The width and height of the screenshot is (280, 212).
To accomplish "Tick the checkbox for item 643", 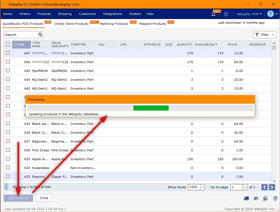I will click(x=8, y=88).
